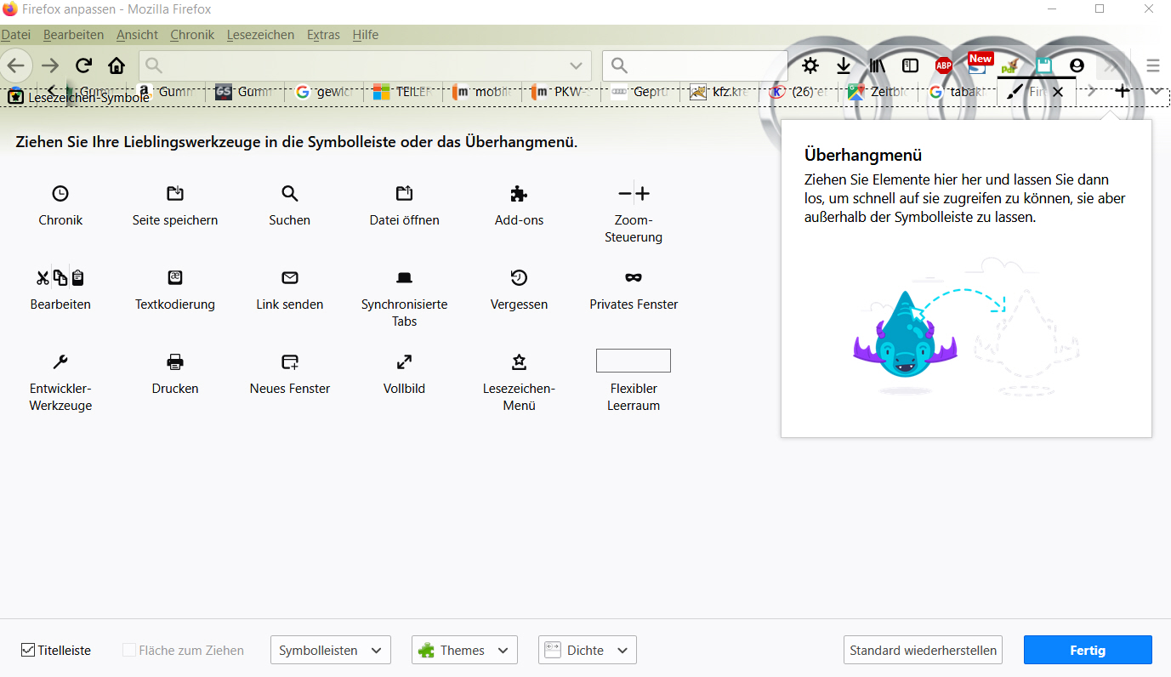Toggle the Titelleiste checkbox
This screenshot has width=1171, height=677.
[x=28, y=651]
